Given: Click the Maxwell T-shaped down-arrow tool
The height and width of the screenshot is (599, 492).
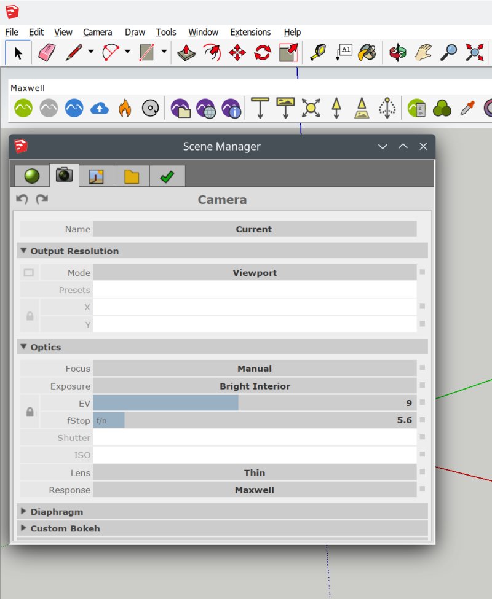Looking at the screenshot, I should (x=260, y=108).
